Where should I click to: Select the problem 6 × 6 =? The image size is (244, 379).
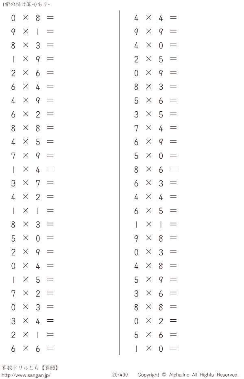(33, 349)
